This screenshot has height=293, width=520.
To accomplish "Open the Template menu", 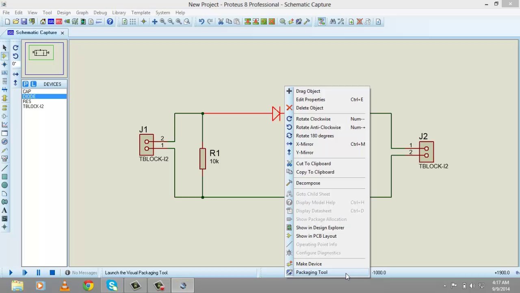I will pos(141,13).
